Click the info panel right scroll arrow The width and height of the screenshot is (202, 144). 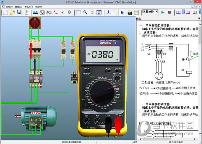pyautogui.click(x=194, y=139)
